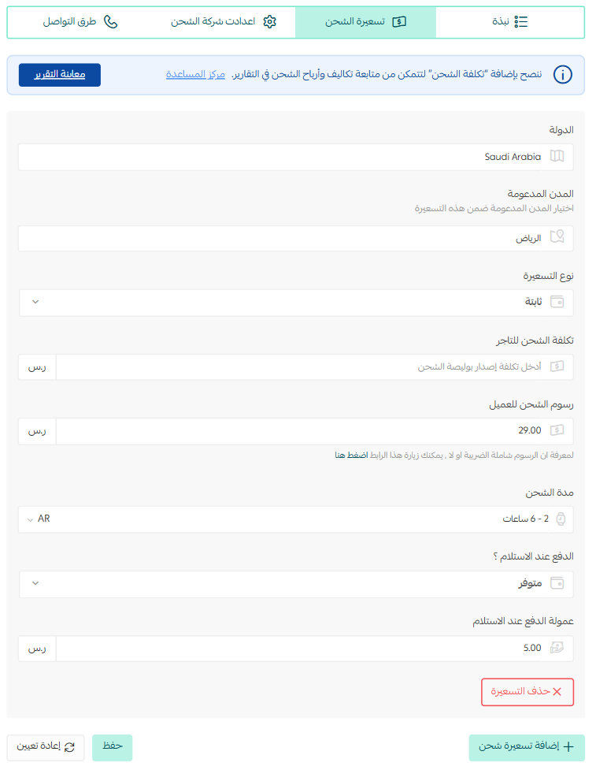Click the location pin icon in cities field
596x770 pixels.
click(x=557, y=238)
